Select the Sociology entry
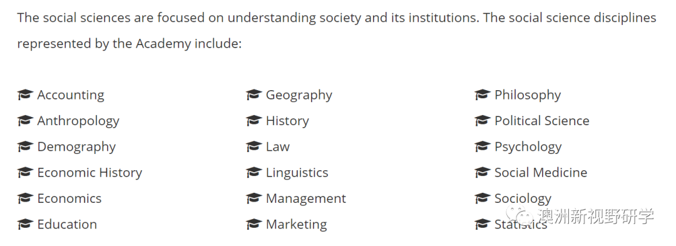Viewport: 676px width, 246px height. click(x=523, y=199)
